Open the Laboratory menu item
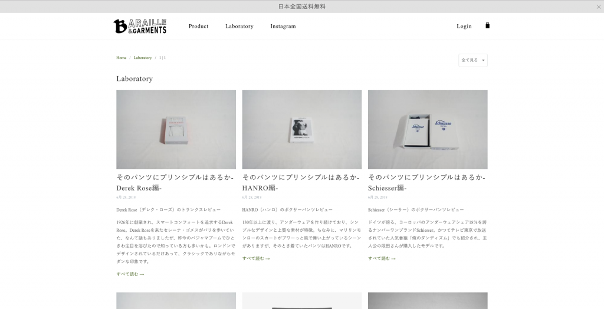 coord(239,26)
